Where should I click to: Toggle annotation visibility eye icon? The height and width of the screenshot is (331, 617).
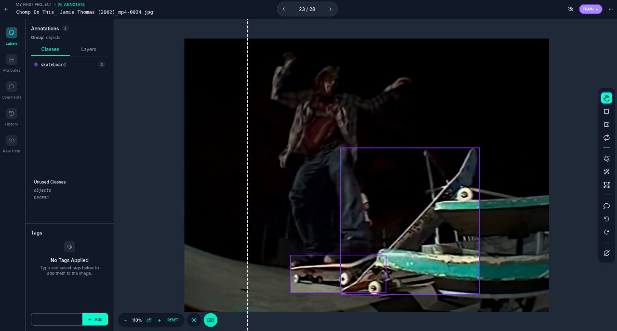click(571, 9)
